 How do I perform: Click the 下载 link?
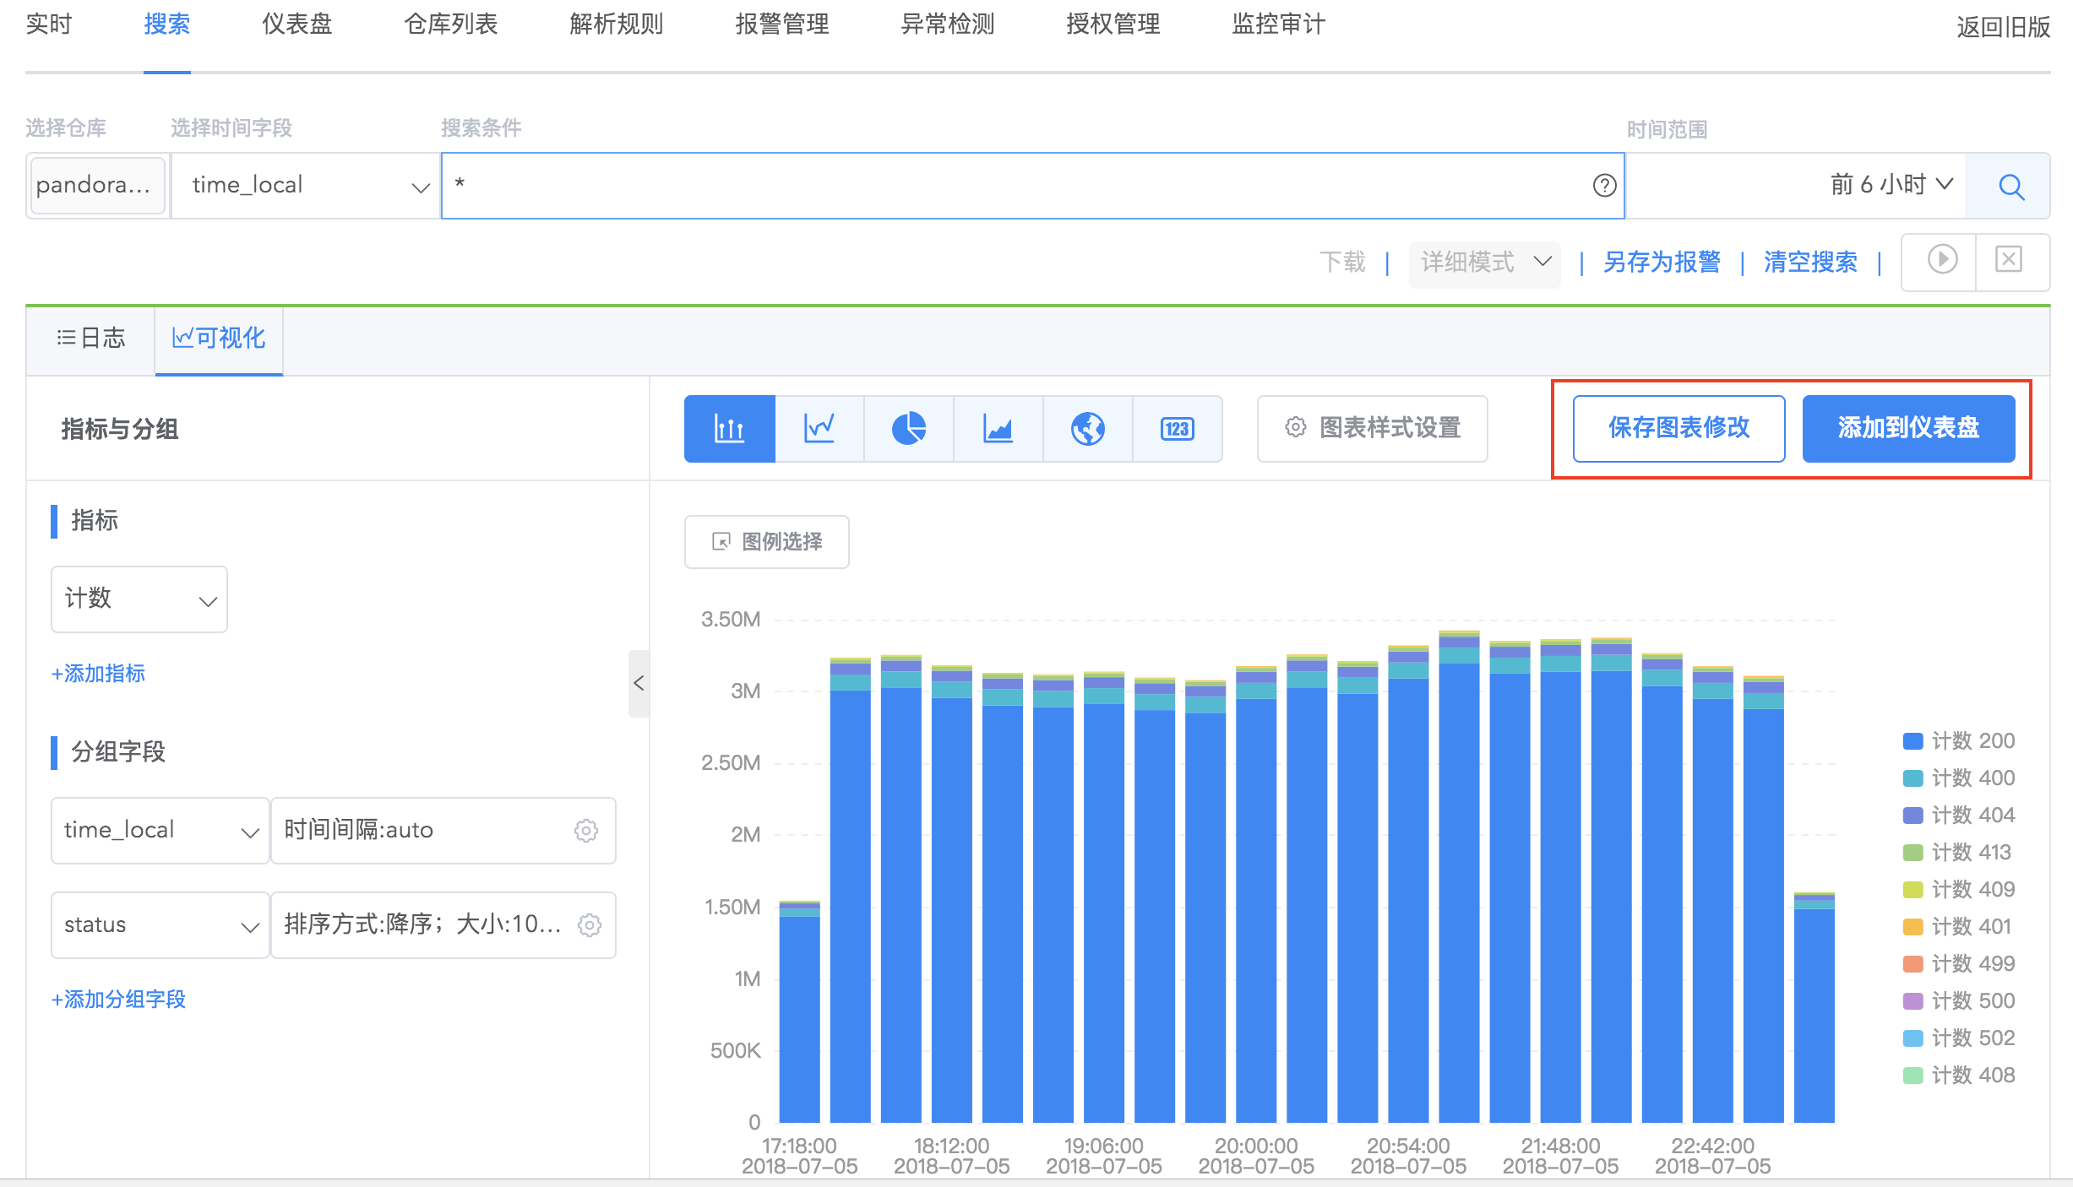coord(1342,262)
